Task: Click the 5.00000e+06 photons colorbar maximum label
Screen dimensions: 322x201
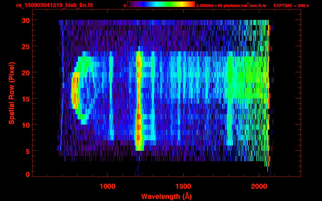Action: click(x=232, y=5)
